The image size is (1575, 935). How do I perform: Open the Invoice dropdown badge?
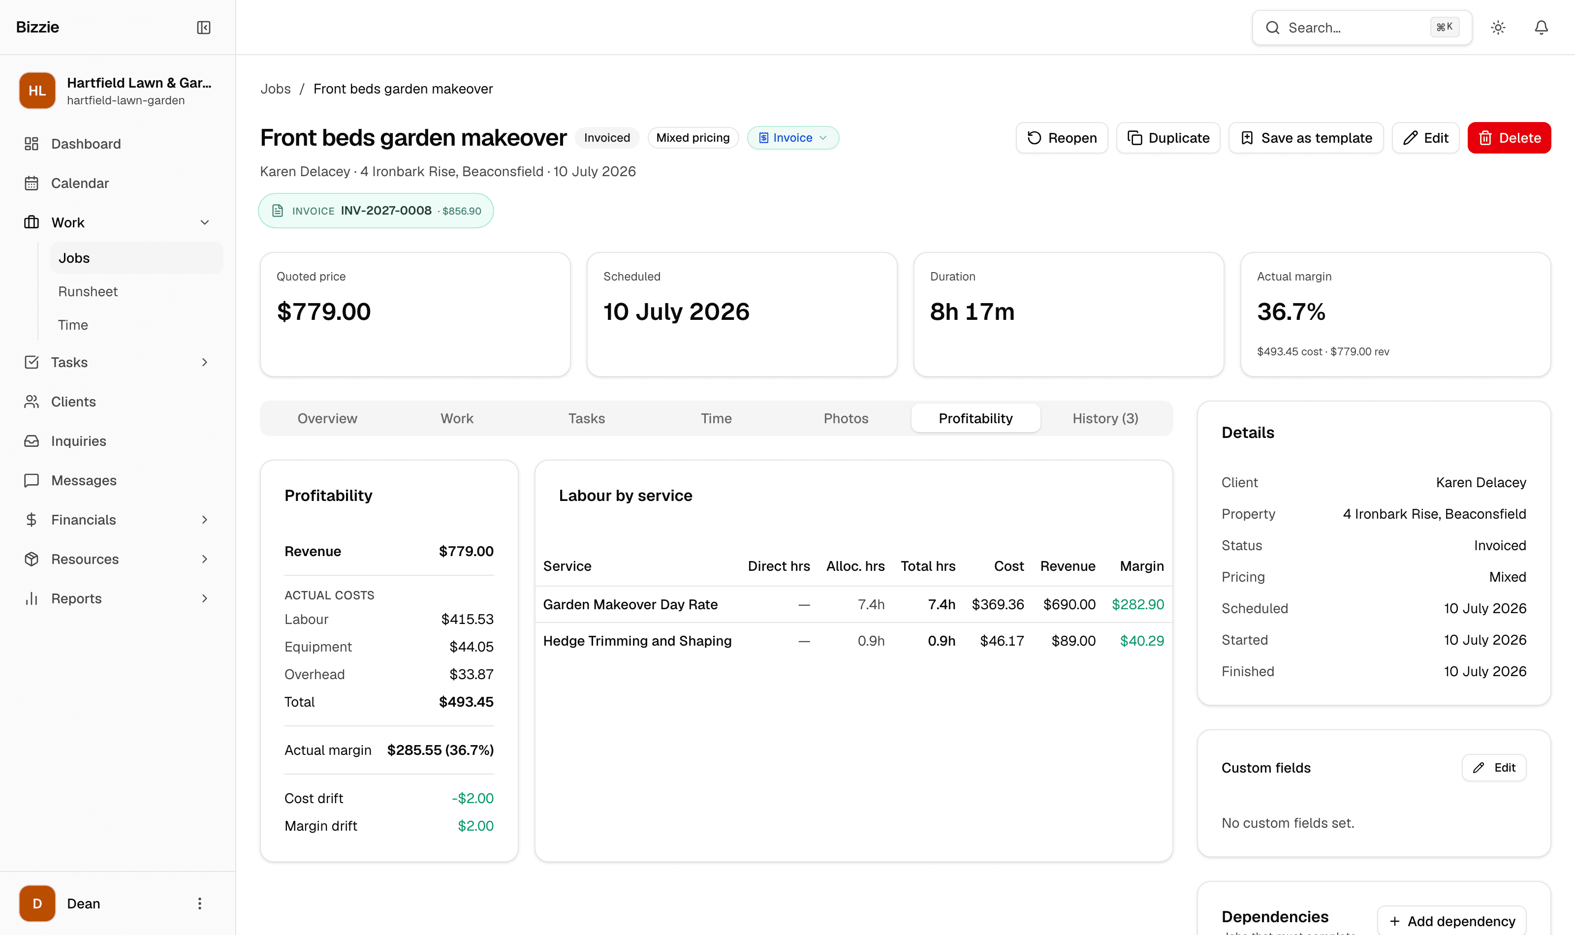[x=792, y=138]
